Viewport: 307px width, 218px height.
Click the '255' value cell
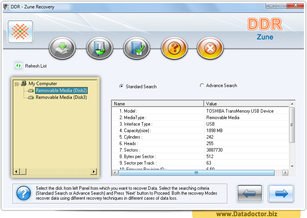[x=210, y=143]
